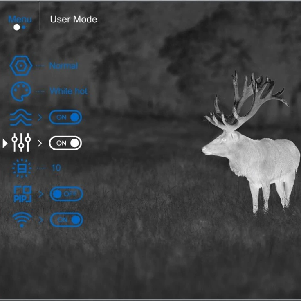
Task: Turn on the PIP OFF switch
Action: point(66,194)
